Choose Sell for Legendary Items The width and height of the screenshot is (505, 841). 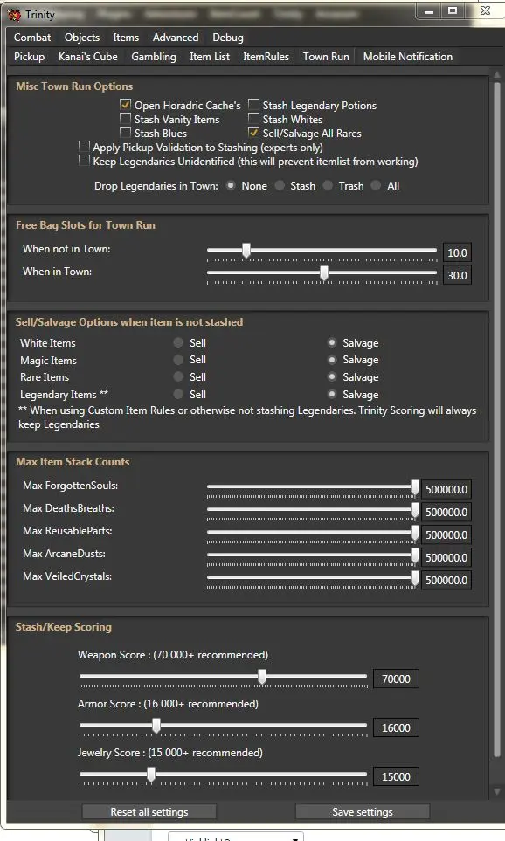tap(178, 394)
